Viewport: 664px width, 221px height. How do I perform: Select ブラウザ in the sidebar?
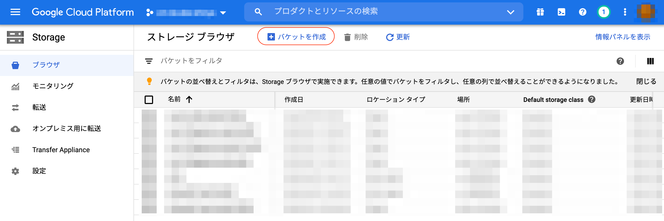click(x=67, y=65)
